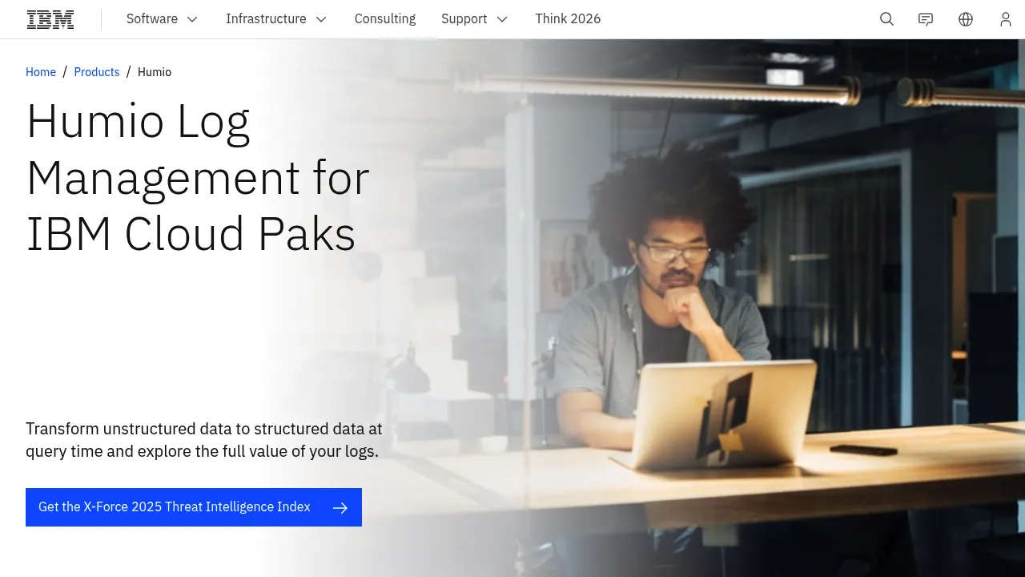The height and width of the screenshot is (577, 1025).
Task: Click the Humio Log Management heading
Action: click(x=198, y=177)
